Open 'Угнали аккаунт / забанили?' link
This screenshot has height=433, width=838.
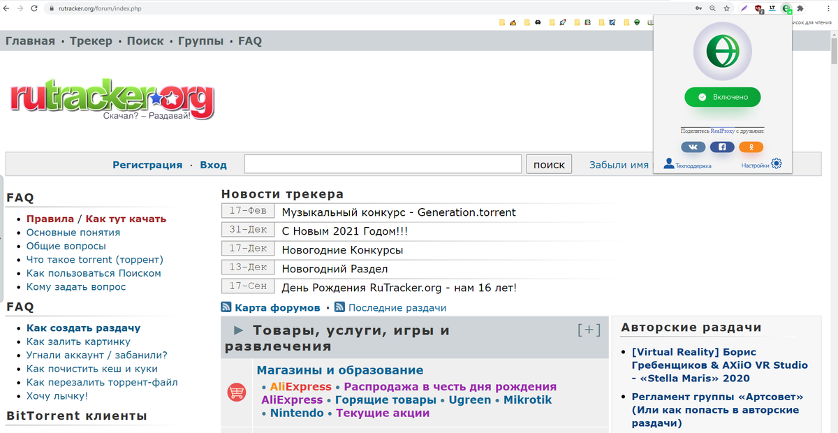(x=97, y=355)
